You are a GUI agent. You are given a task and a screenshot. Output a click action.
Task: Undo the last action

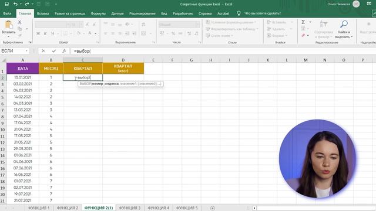(15, 4)
